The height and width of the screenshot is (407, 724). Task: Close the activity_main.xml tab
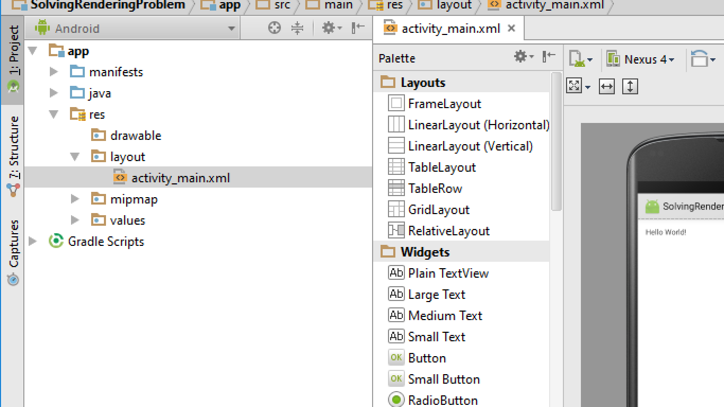(x=511, y=28)
